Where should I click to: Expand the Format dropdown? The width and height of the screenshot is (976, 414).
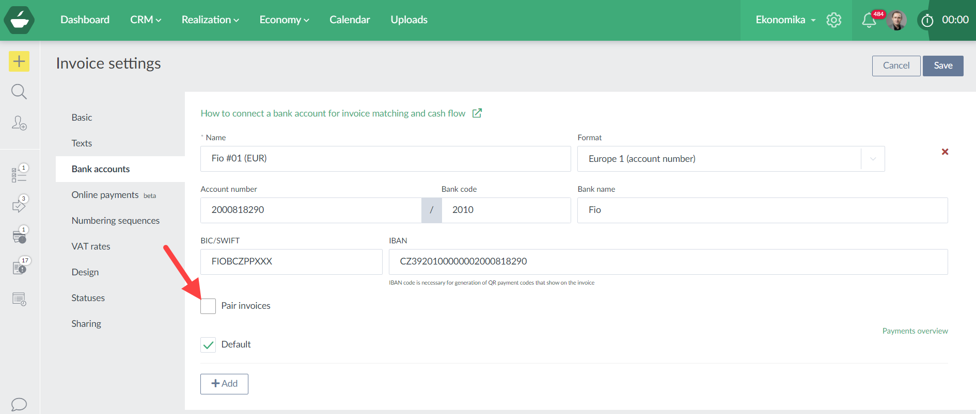tap(872, 159)
